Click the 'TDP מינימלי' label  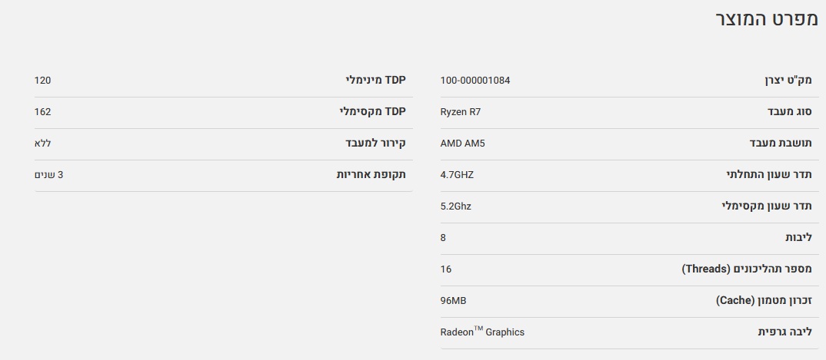(x=375, y=81)
